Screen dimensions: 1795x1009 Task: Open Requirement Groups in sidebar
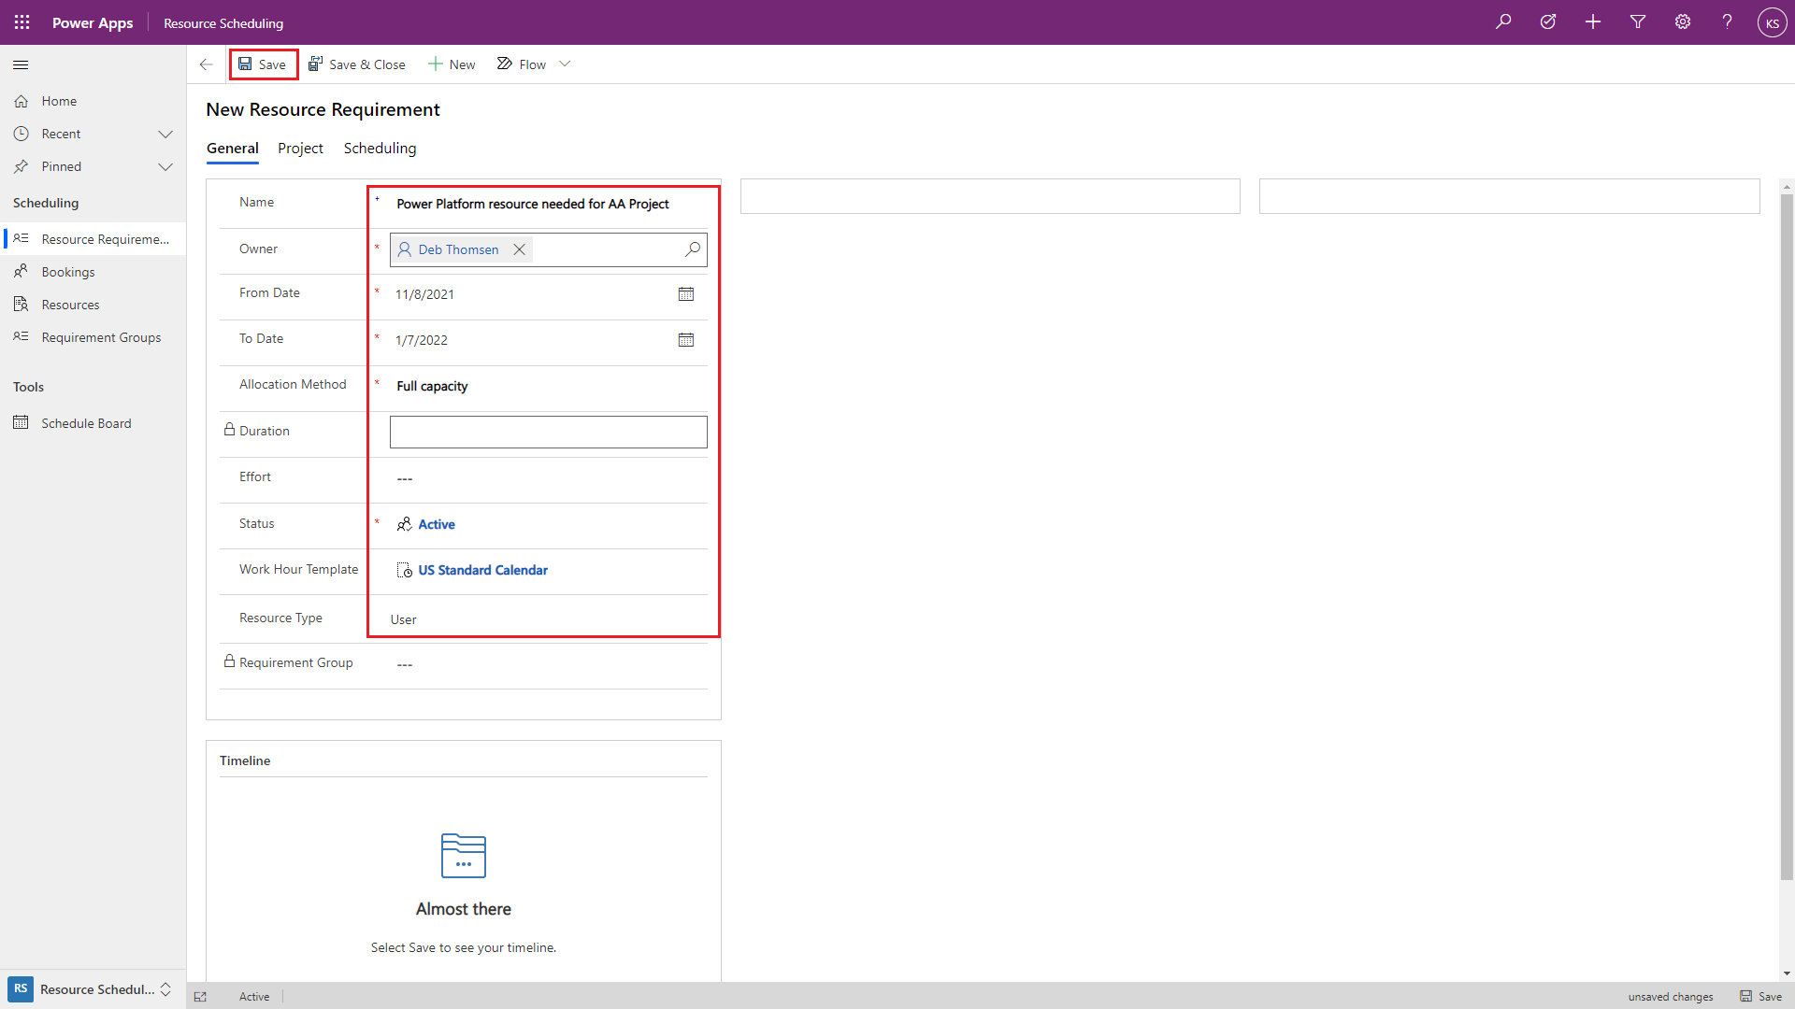[101, 337]
